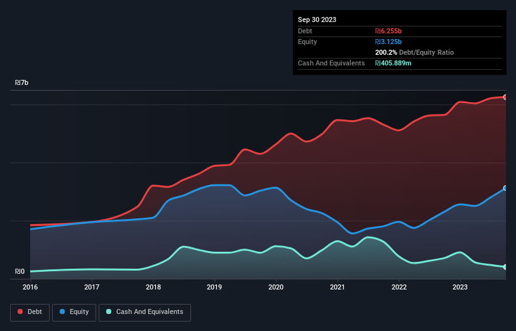Click the Equity row label in tooltip

coord(307,42)
